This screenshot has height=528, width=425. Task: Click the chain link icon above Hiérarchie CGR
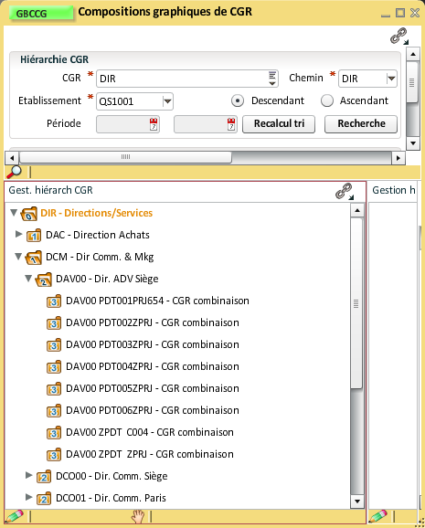pos(399,36)
